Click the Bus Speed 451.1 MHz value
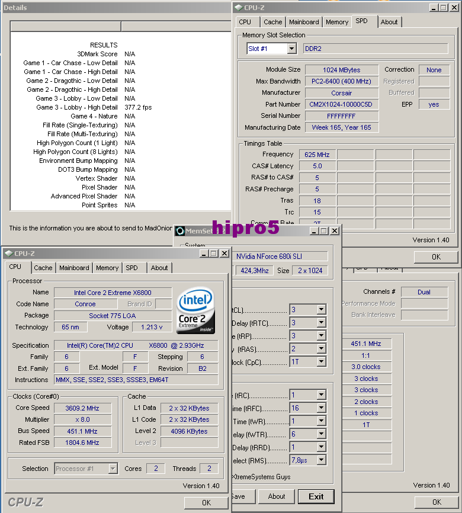Viewport: 462px width, 513px height. coord(82,431)
